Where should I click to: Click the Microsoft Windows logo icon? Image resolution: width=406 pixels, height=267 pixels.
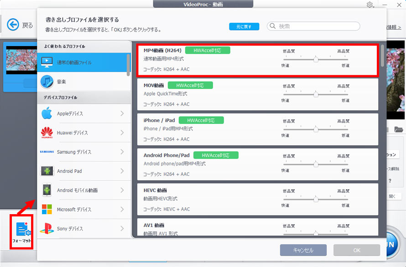click(47, 209)
